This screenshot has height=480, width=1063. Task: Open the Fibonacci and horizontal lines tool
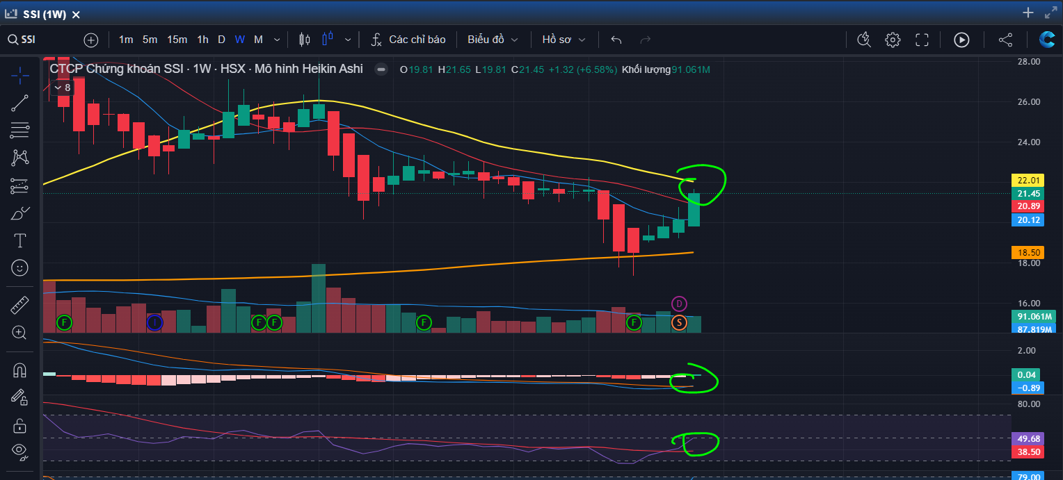click(x=20, y=130)
